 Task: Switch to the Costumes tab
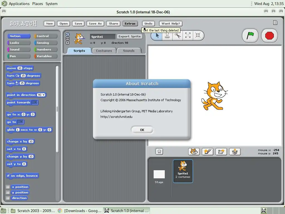pyautogui.click(x=104, y=51)
